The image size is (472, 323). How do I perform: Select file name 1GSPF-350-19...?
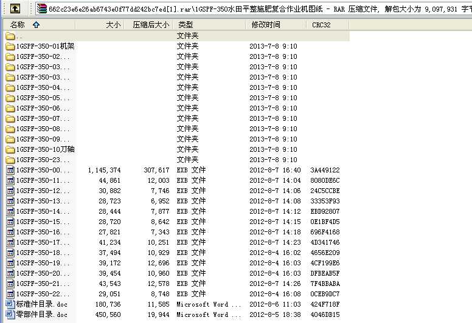click(43, 263)
